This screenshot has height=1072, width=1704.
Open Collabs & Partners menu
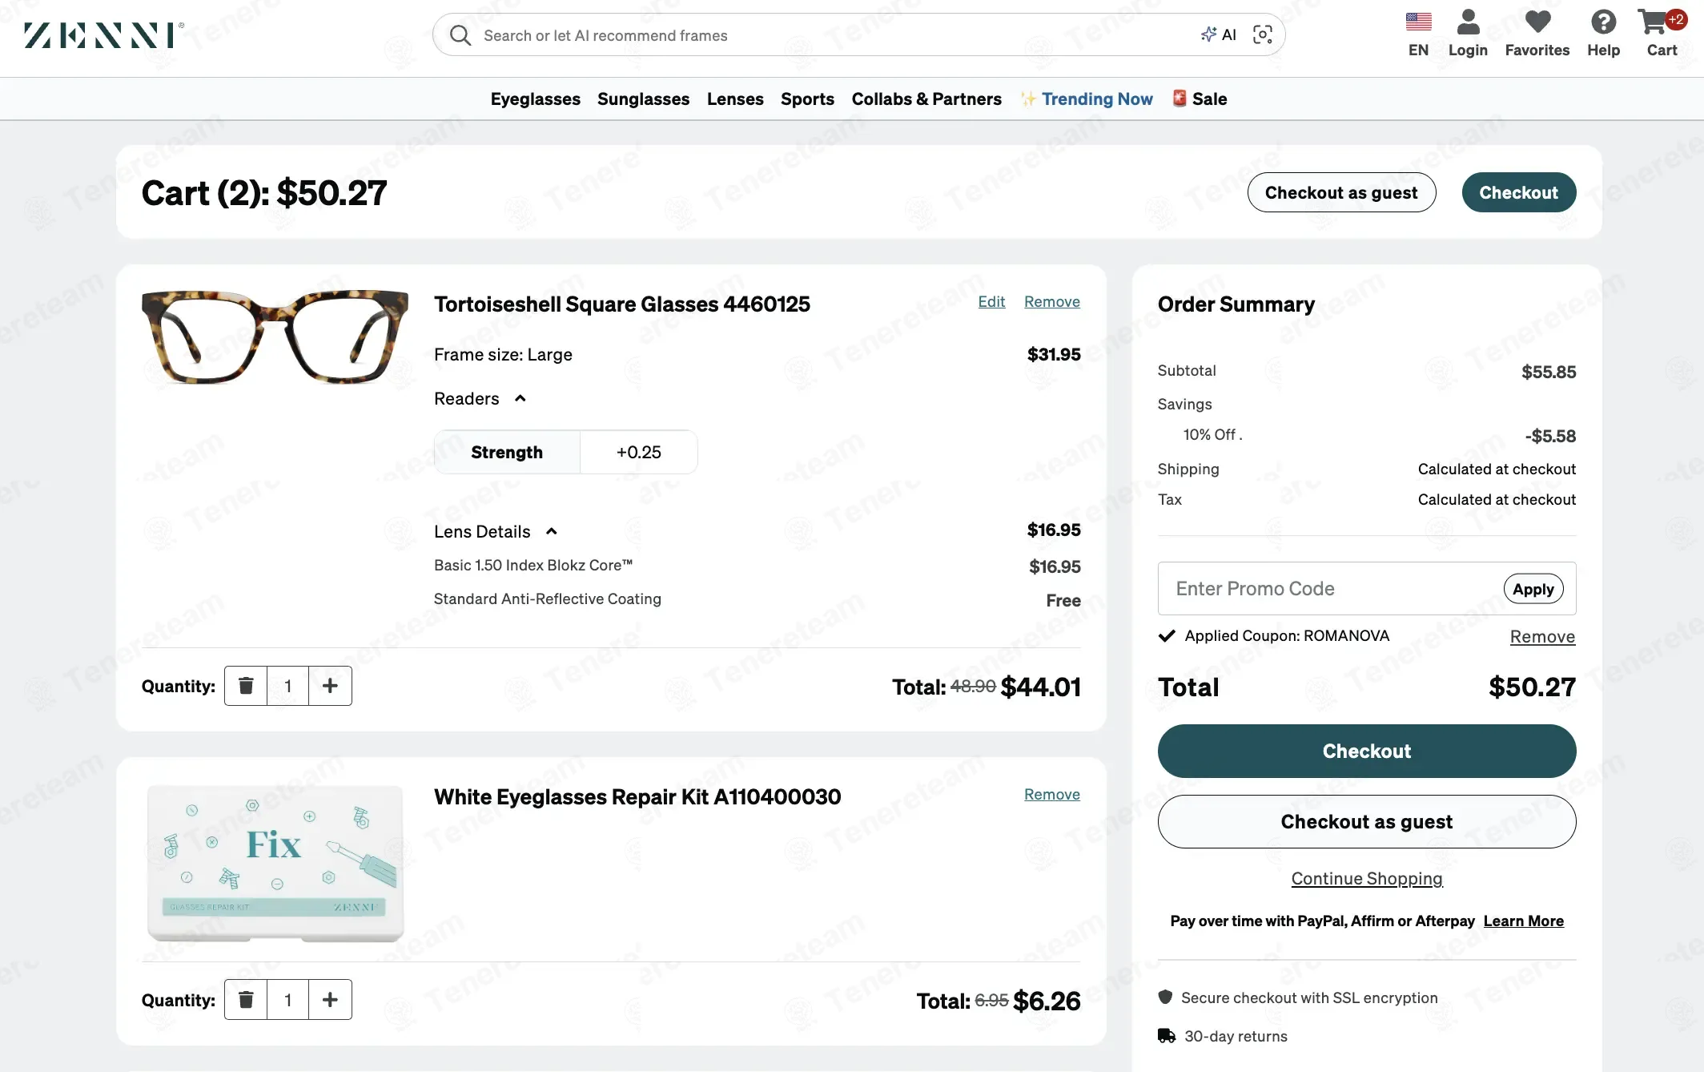[926, 99]
